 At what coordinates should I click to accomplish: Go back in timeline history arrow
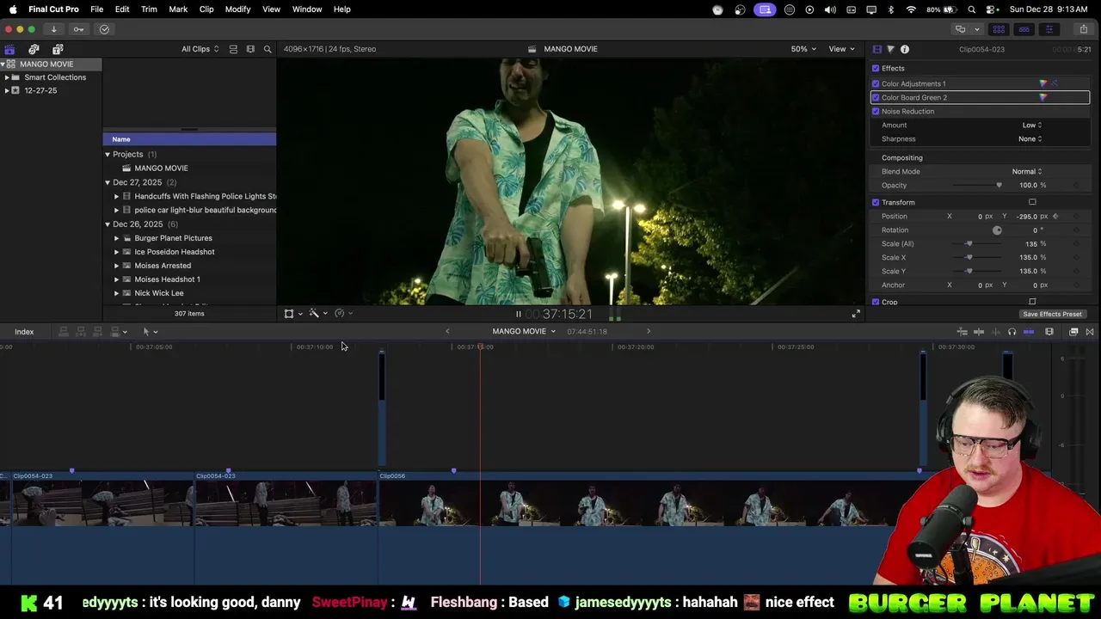tap(447, 331)
